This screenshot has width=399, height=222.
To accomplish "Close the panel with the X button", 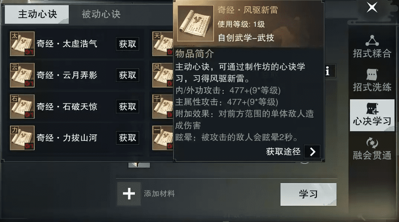I will (372, 7).
